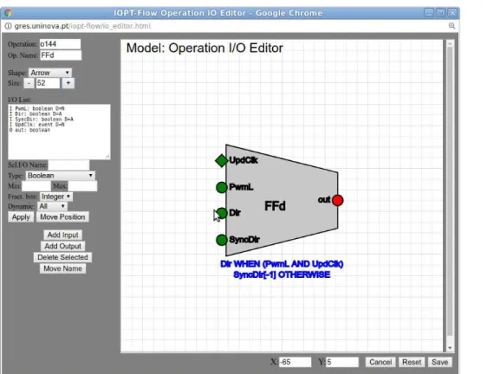Select the red out output port

(338, 200)
